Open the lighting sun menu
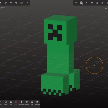 point(11,3)
